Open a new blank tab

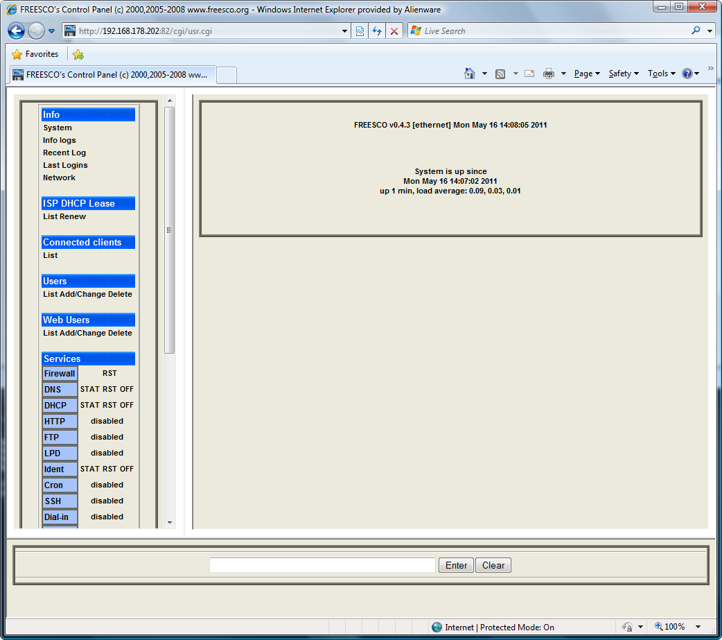[x=227, y=75]
